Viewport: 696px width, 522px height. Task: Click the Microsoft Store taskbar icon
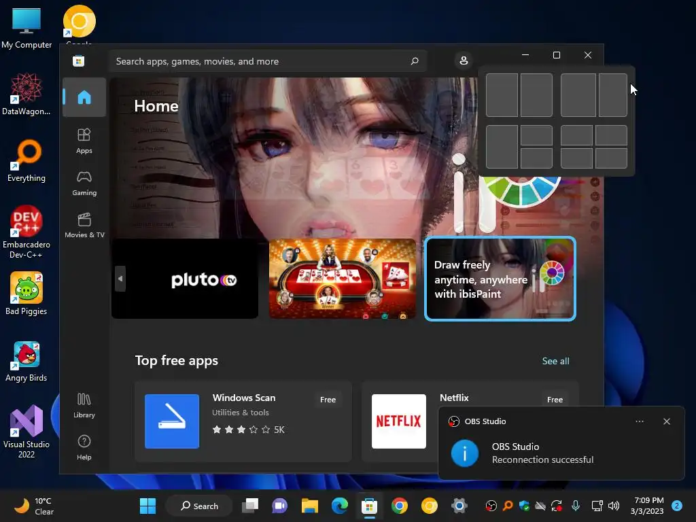(x=369, y=506)
